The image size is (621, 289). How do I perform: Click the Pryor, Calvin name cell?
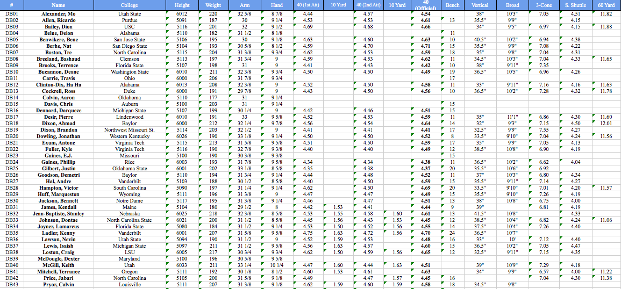click(59, 285)
